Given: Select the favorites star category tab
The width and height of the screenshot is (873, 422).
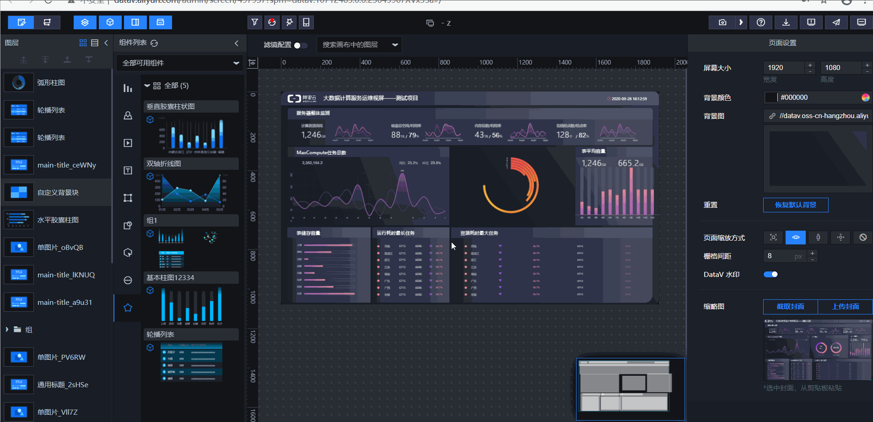Looking at the screenshot, I should click(128, 308).
